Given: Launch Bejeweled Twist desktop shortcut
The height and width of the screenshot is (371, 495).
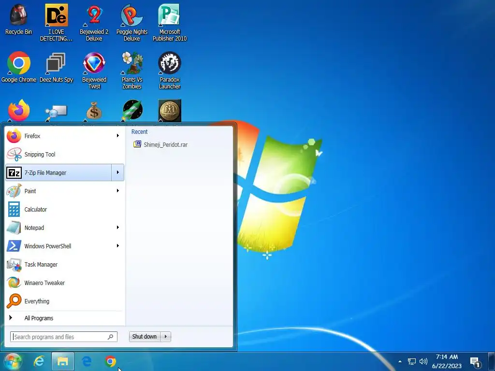Looking at the screenshot, I should coord(94,71).
